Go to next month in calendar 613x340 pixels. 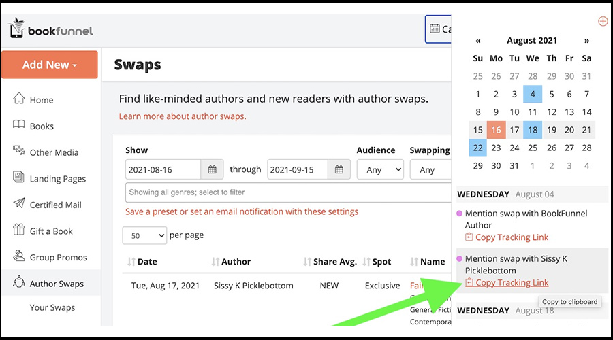click(586, 41)
